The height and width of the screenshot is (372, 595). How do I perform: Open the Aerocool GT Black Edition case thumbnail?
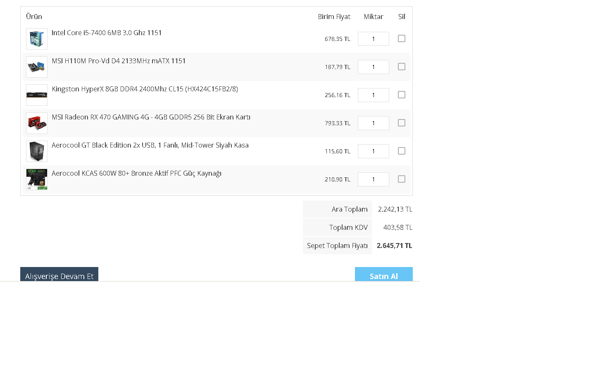(x=37, y=151)
